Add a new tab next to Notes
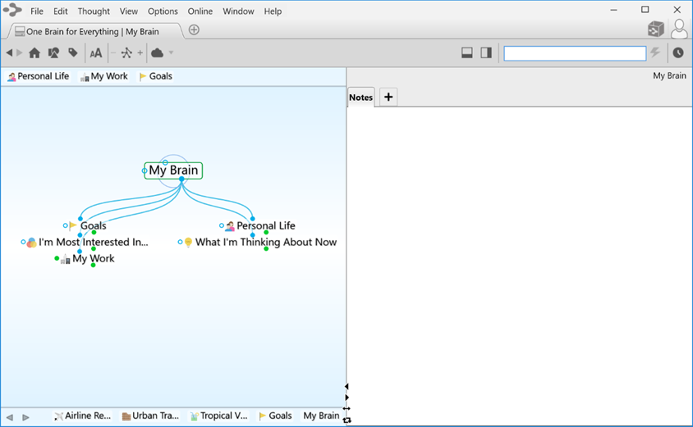Viewport: 693px width, 427px height. click(x=388, y=97)
